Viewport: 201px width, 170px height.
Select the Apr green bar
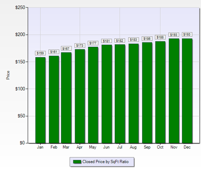point(80,96)
